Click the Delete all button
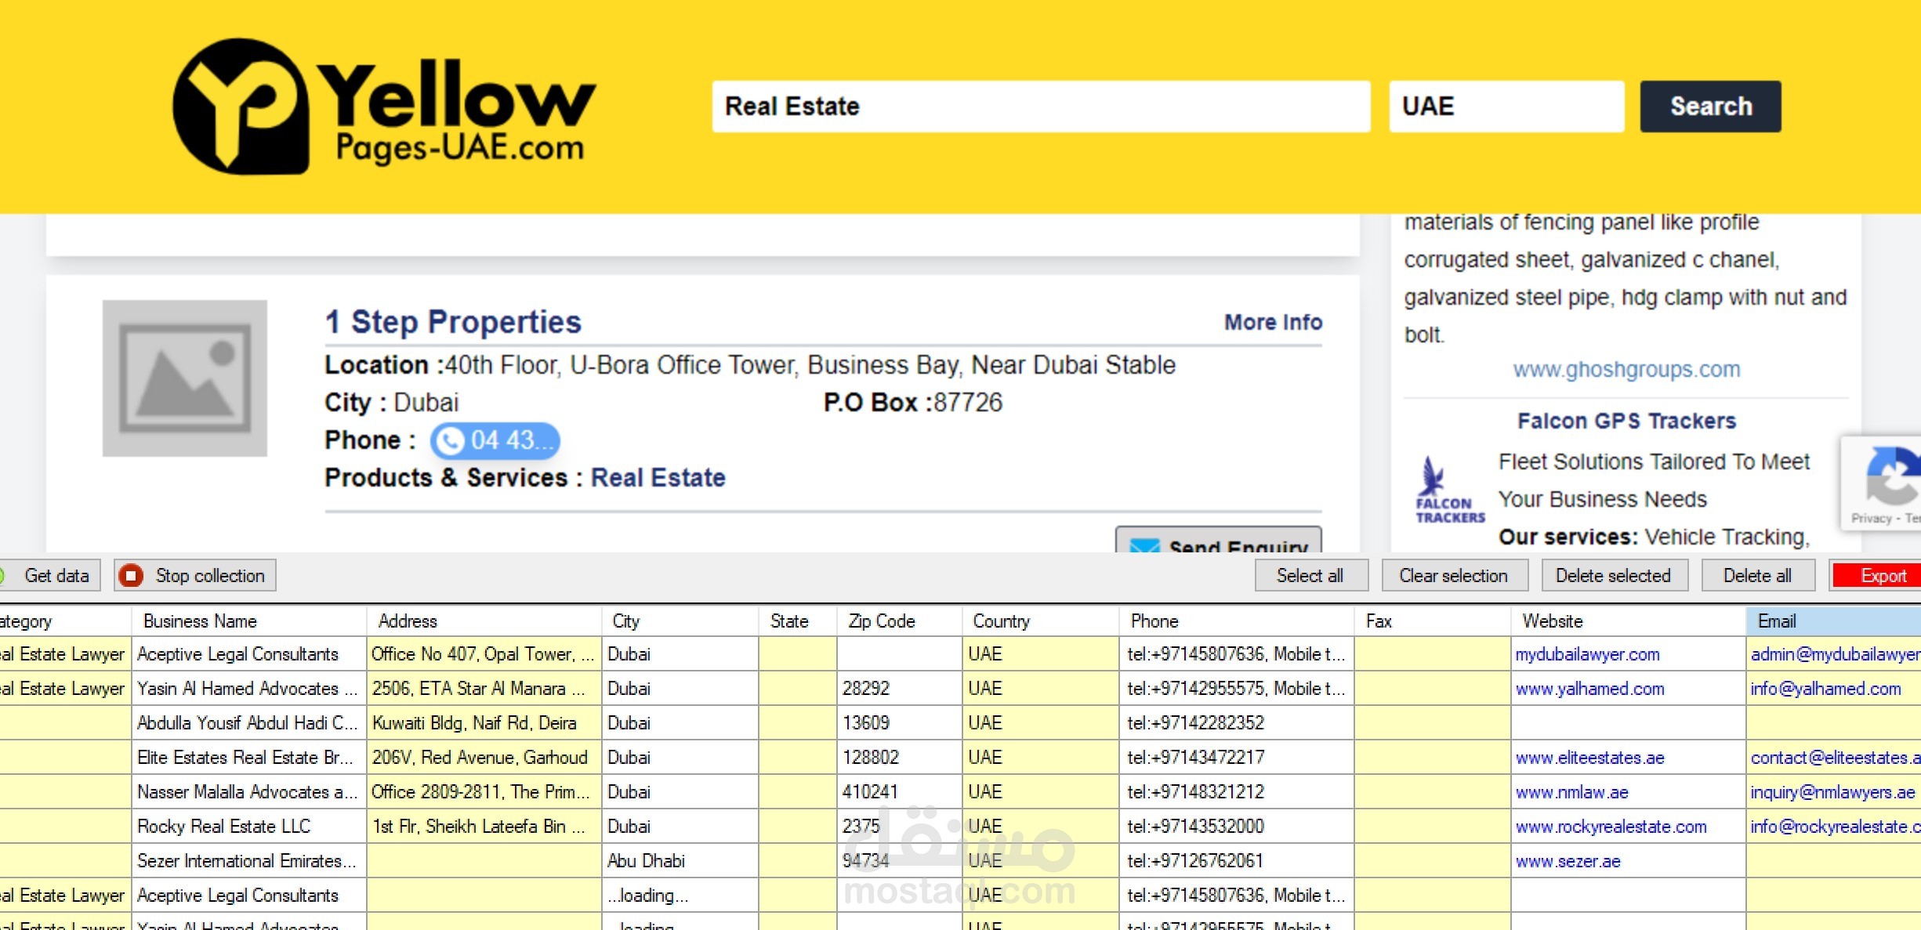This screenshot has height=930, width=1921. point(1758,576)
